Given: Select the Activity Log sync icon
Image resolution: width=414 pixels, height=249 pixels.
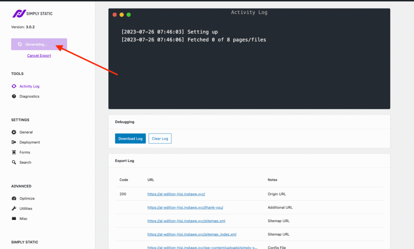Looking at the screenshot, I should point(13,86).
